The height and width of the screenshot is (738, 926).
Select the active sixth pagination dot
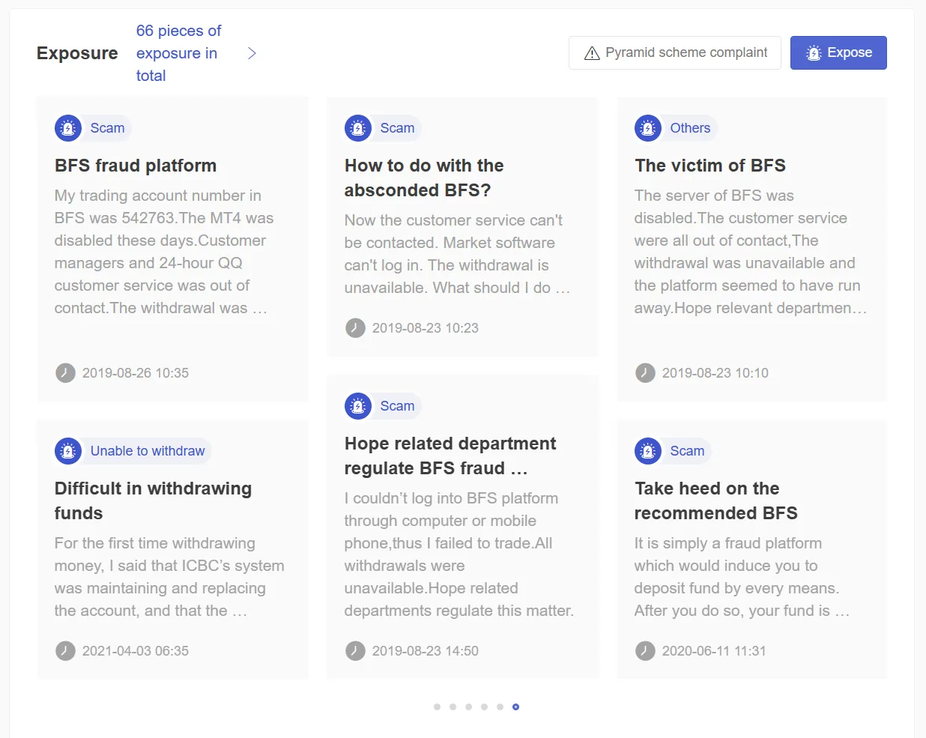click(x=515, y=707)
